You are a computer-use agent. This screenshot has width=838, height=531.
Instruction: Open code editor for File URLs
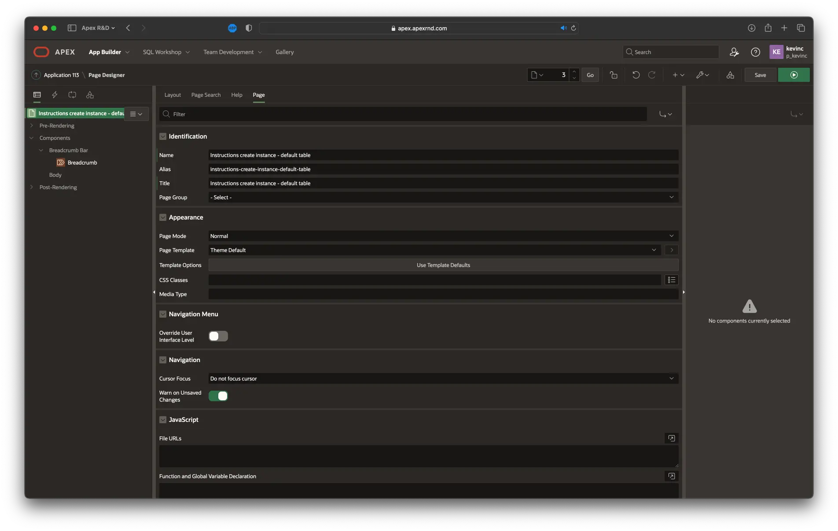[x=671, y=438]
